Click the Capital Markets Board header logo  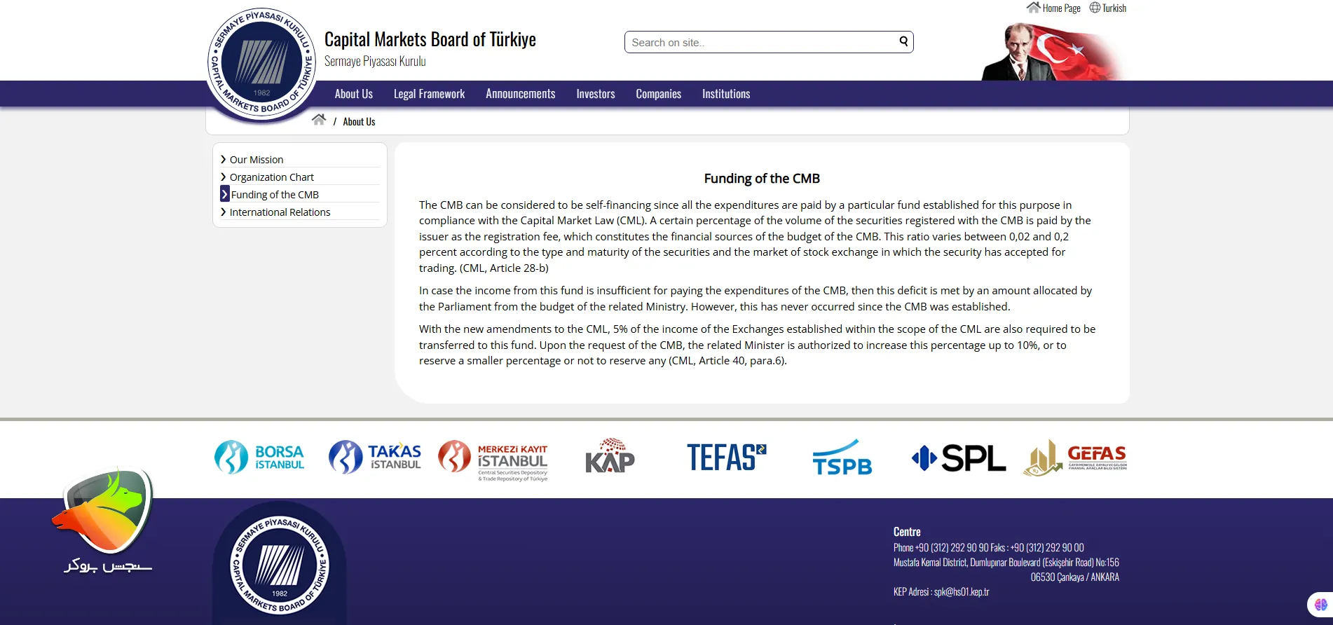point(261,64)
